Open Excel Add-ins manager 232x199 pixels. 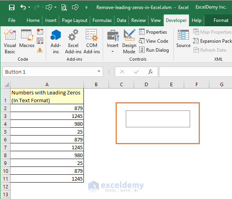tap(73, 42)
